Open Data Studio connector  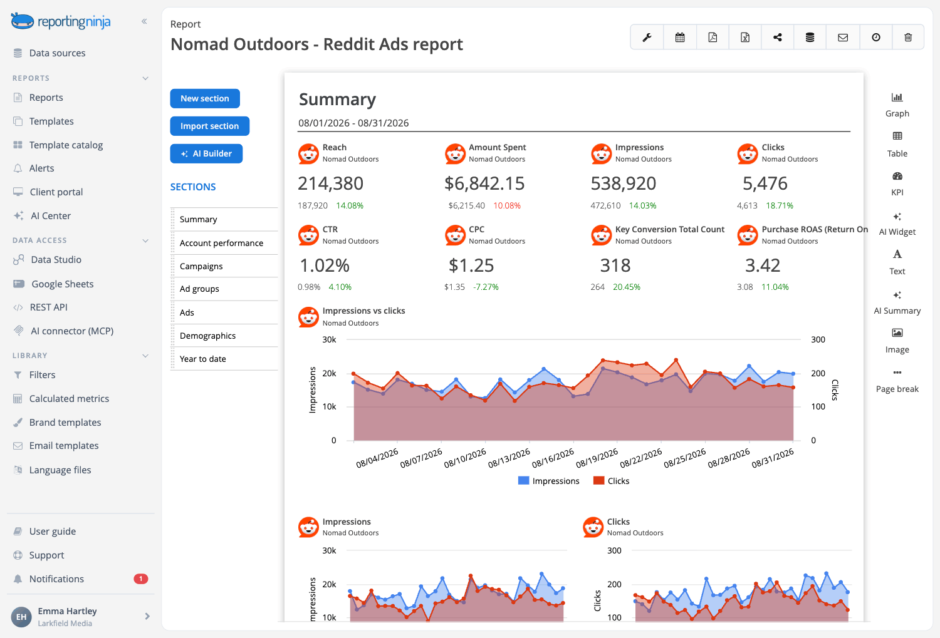tap(56, 260)
